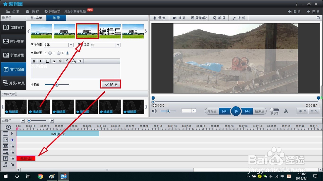The width and height of the screenshot is (323, 181).
Task: Switch to the 标题 tab
Action: 56,18
